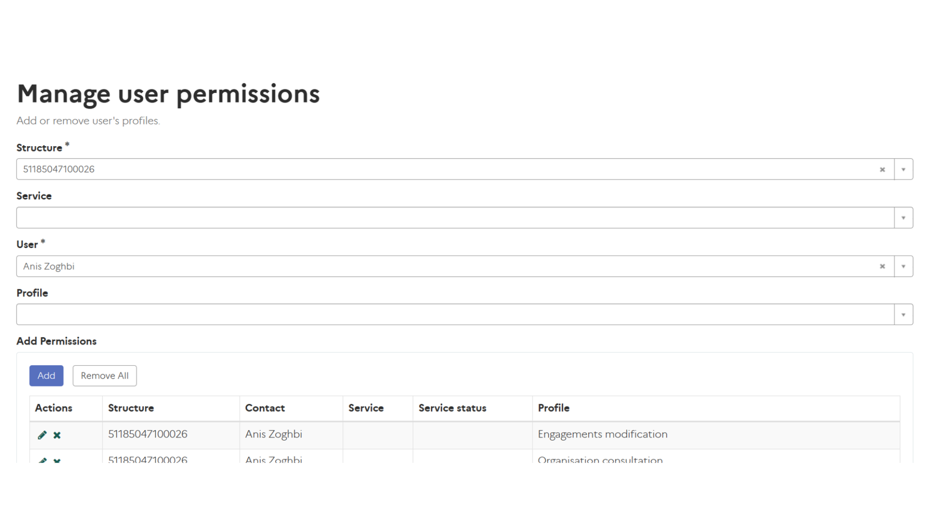
Task: Clear the selected user Anis Zoghbi
Action: 882,266
